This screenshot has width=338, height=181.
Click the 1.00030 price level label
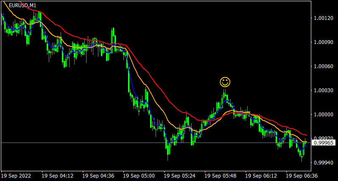pyautogui.click(x=324, y=90)
